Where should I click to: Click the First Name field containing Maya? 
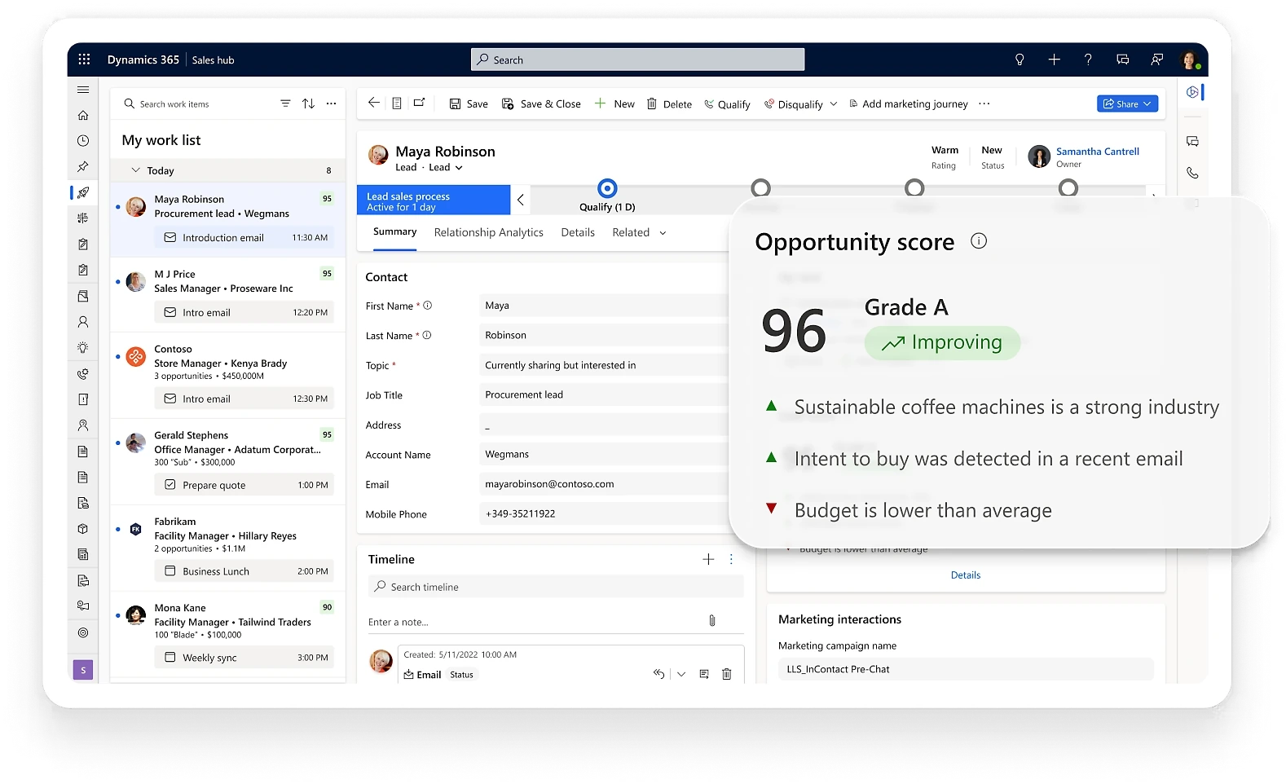[604, 306]
